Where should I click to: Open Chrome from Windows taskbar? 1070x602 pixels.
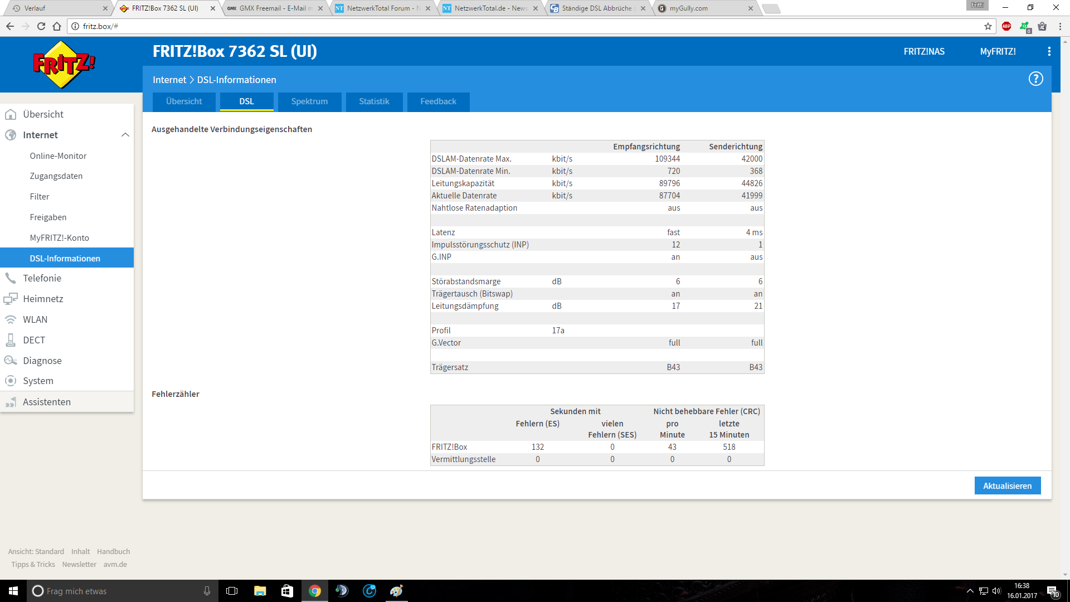pyautogui.click(x=315, y=591)
